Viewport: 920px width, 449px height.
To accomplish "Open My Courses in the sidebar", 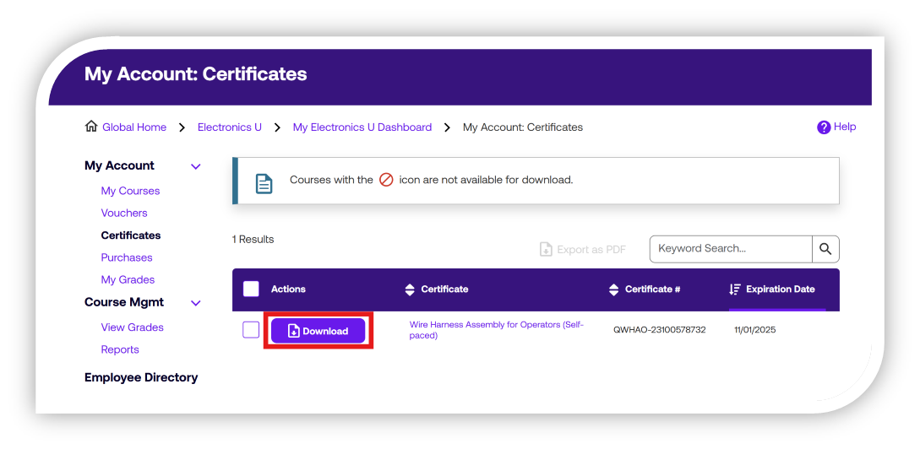I will pyautogui.click(x=130, y=191).
